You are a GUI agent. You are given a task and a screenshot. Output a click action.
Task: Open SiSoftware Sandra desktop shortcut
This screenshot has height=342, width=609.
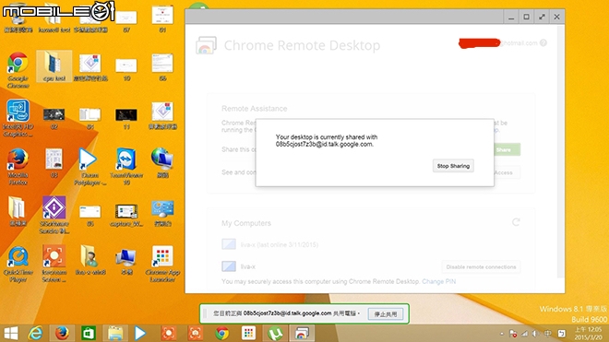coord(54,215)
